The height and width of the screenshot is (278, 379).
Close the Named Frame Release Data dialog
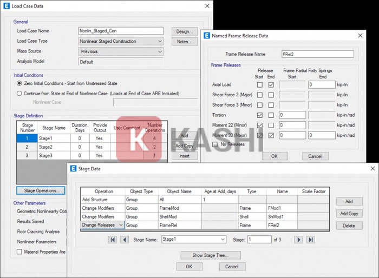click(361, 36)
